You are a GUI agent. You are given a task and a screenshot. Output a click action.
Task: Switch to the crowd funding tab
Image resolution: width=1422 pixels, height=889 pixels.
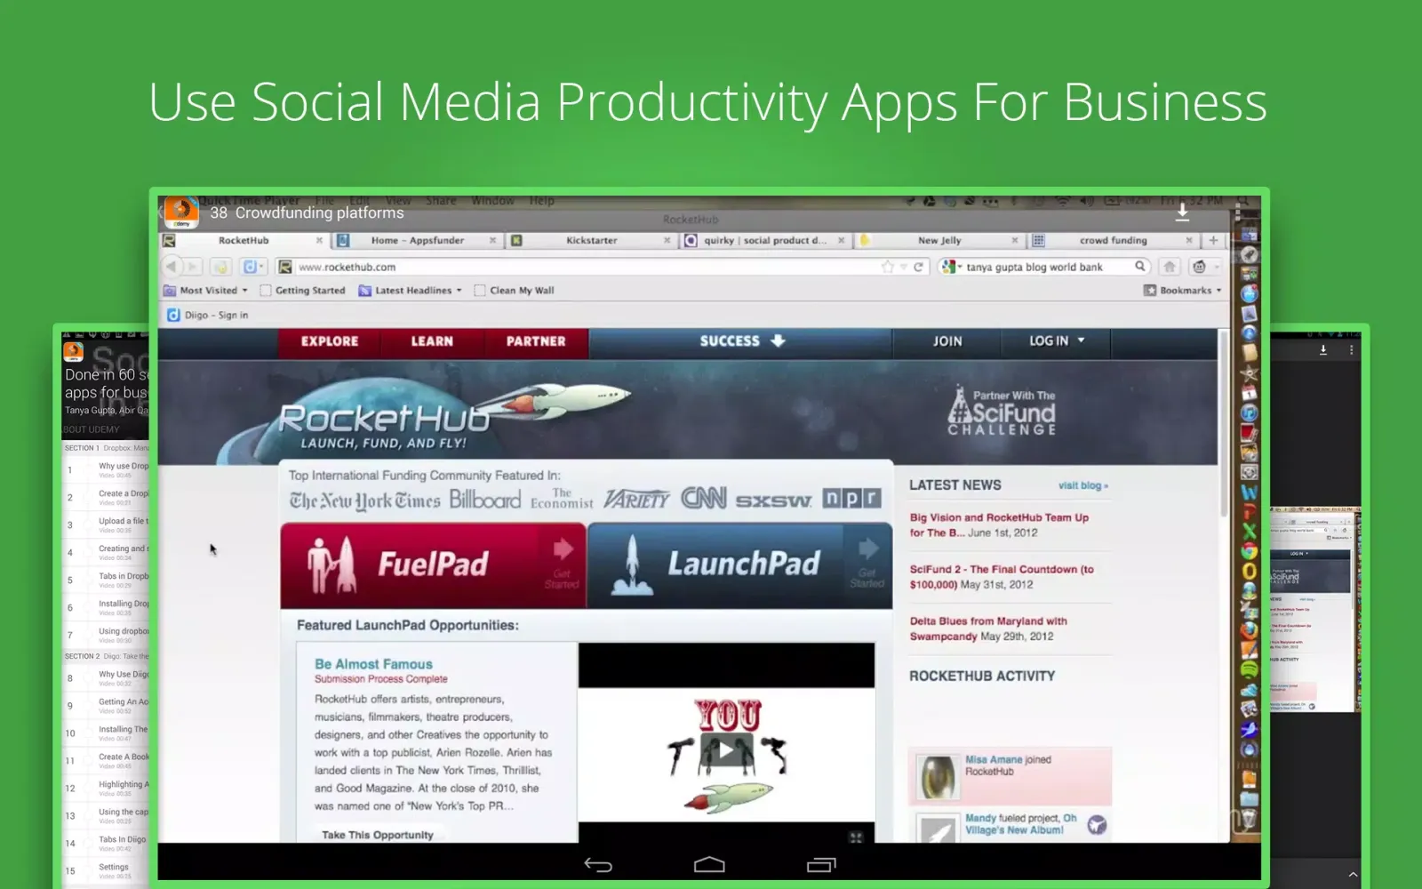1113,240
